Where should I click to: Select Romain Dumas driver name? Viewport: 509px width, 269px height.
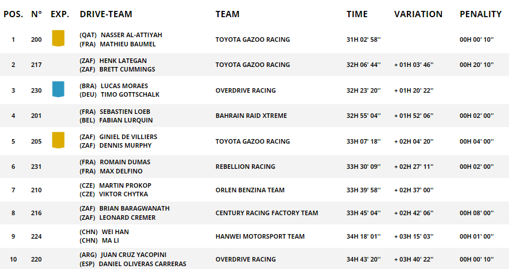(x=125, y=162)
